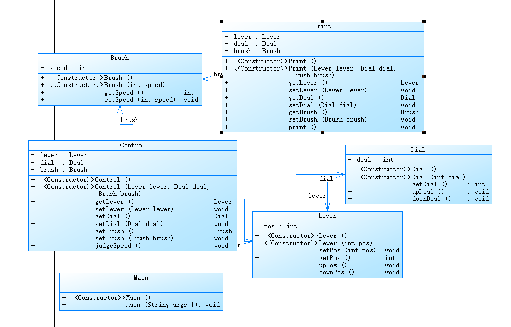
Task: Select the Dial class title
Action: [x=418, y=150]
